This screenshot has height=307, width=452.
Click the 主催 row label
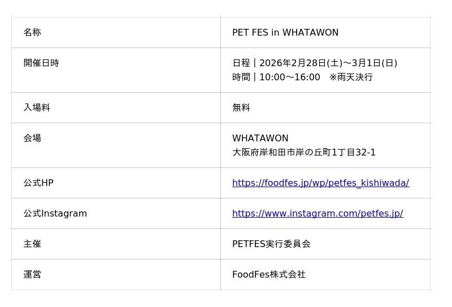32,244
